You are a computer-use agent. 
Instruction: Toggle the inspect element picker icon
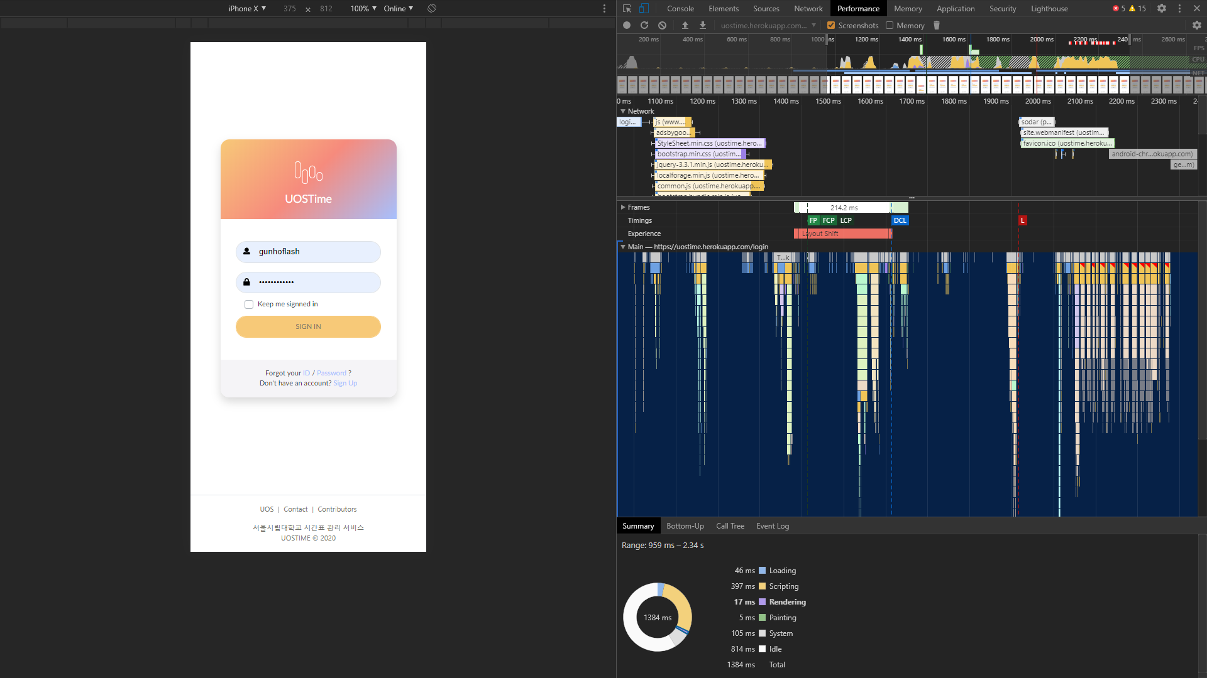pos(627,8)
